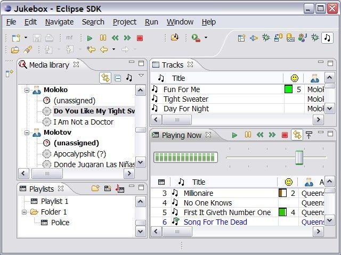
Task: Click green rating swatch on Fun For Me
Action: pos(288,89)
